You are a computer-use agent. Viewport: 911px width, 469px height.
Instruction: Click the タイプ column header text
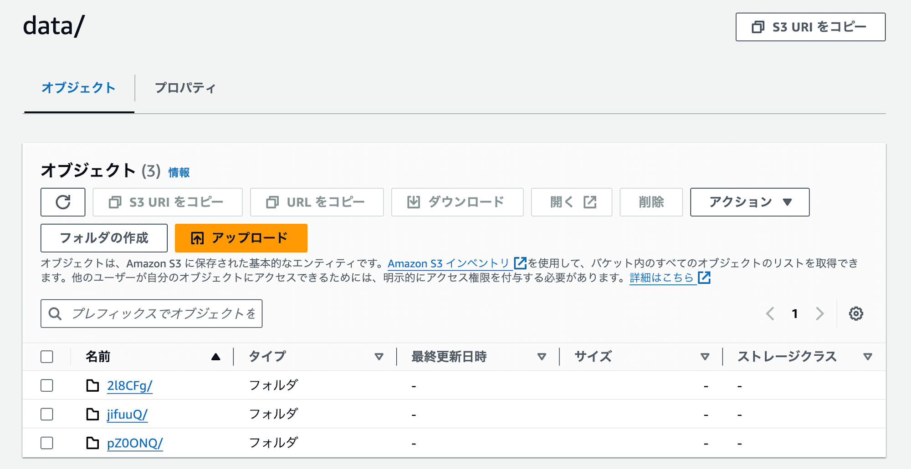coord(267,357)
